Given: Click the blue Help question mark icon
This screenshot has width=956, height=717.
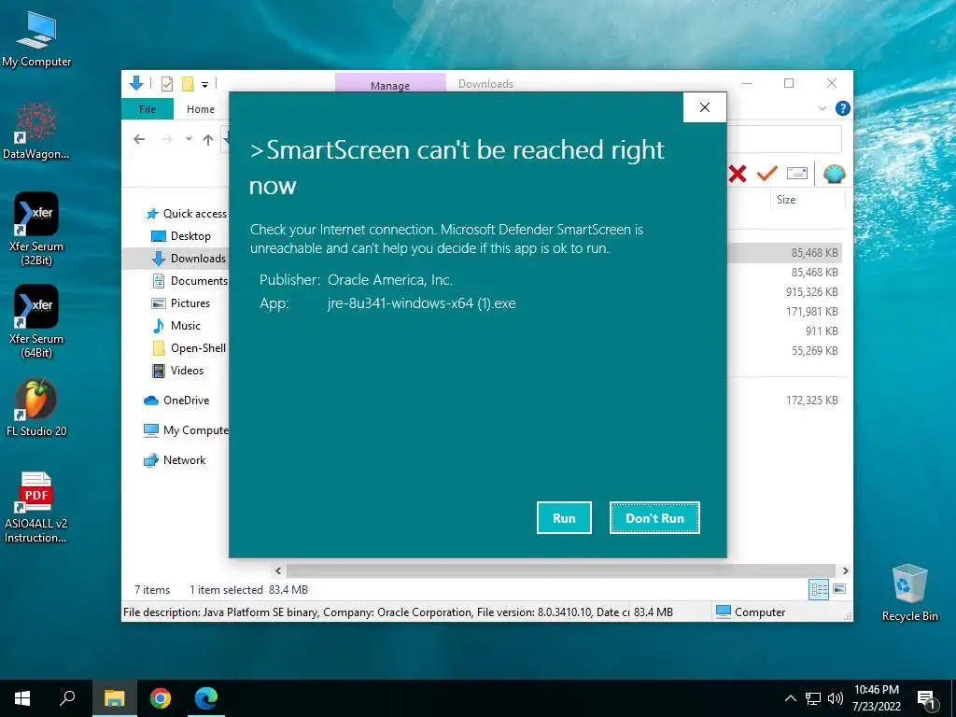Looking at the screenshot, I should (x=843, y=108).
